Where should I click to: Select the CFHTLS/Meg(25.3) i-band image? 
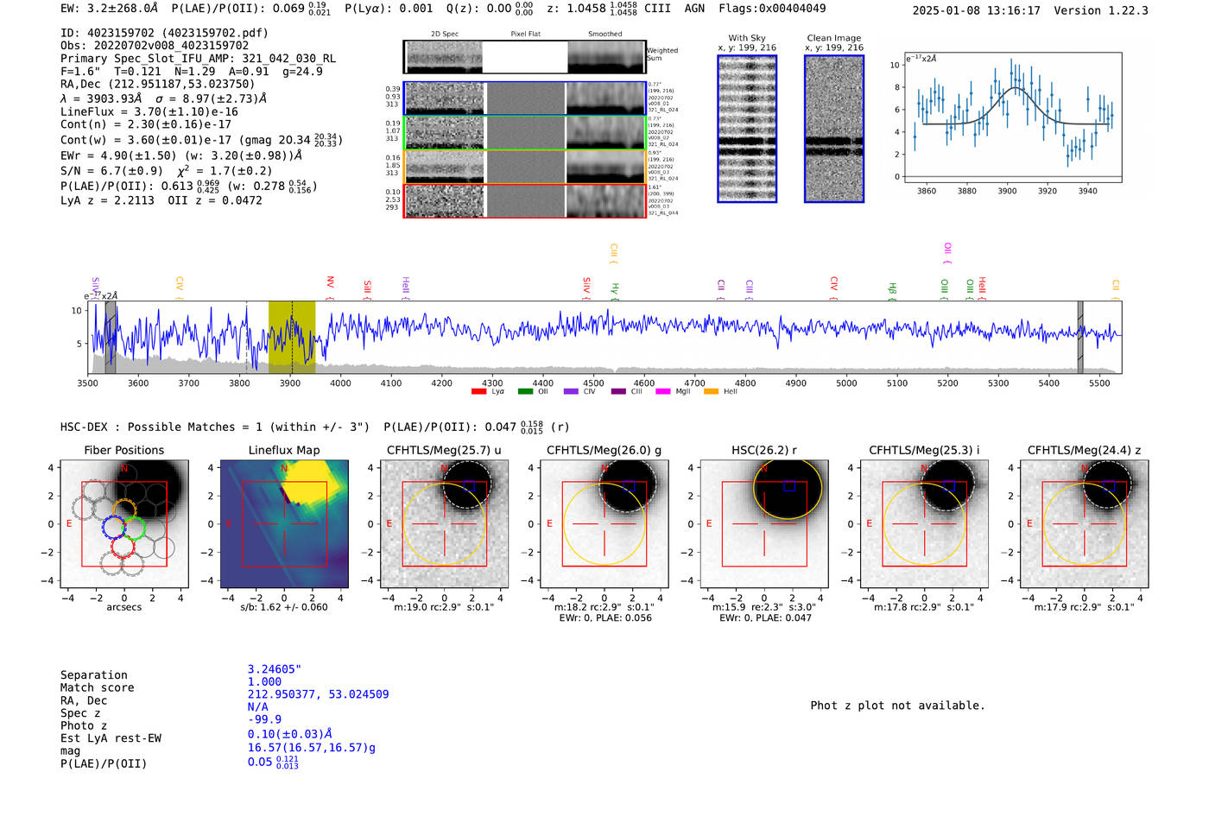(924, 524)
